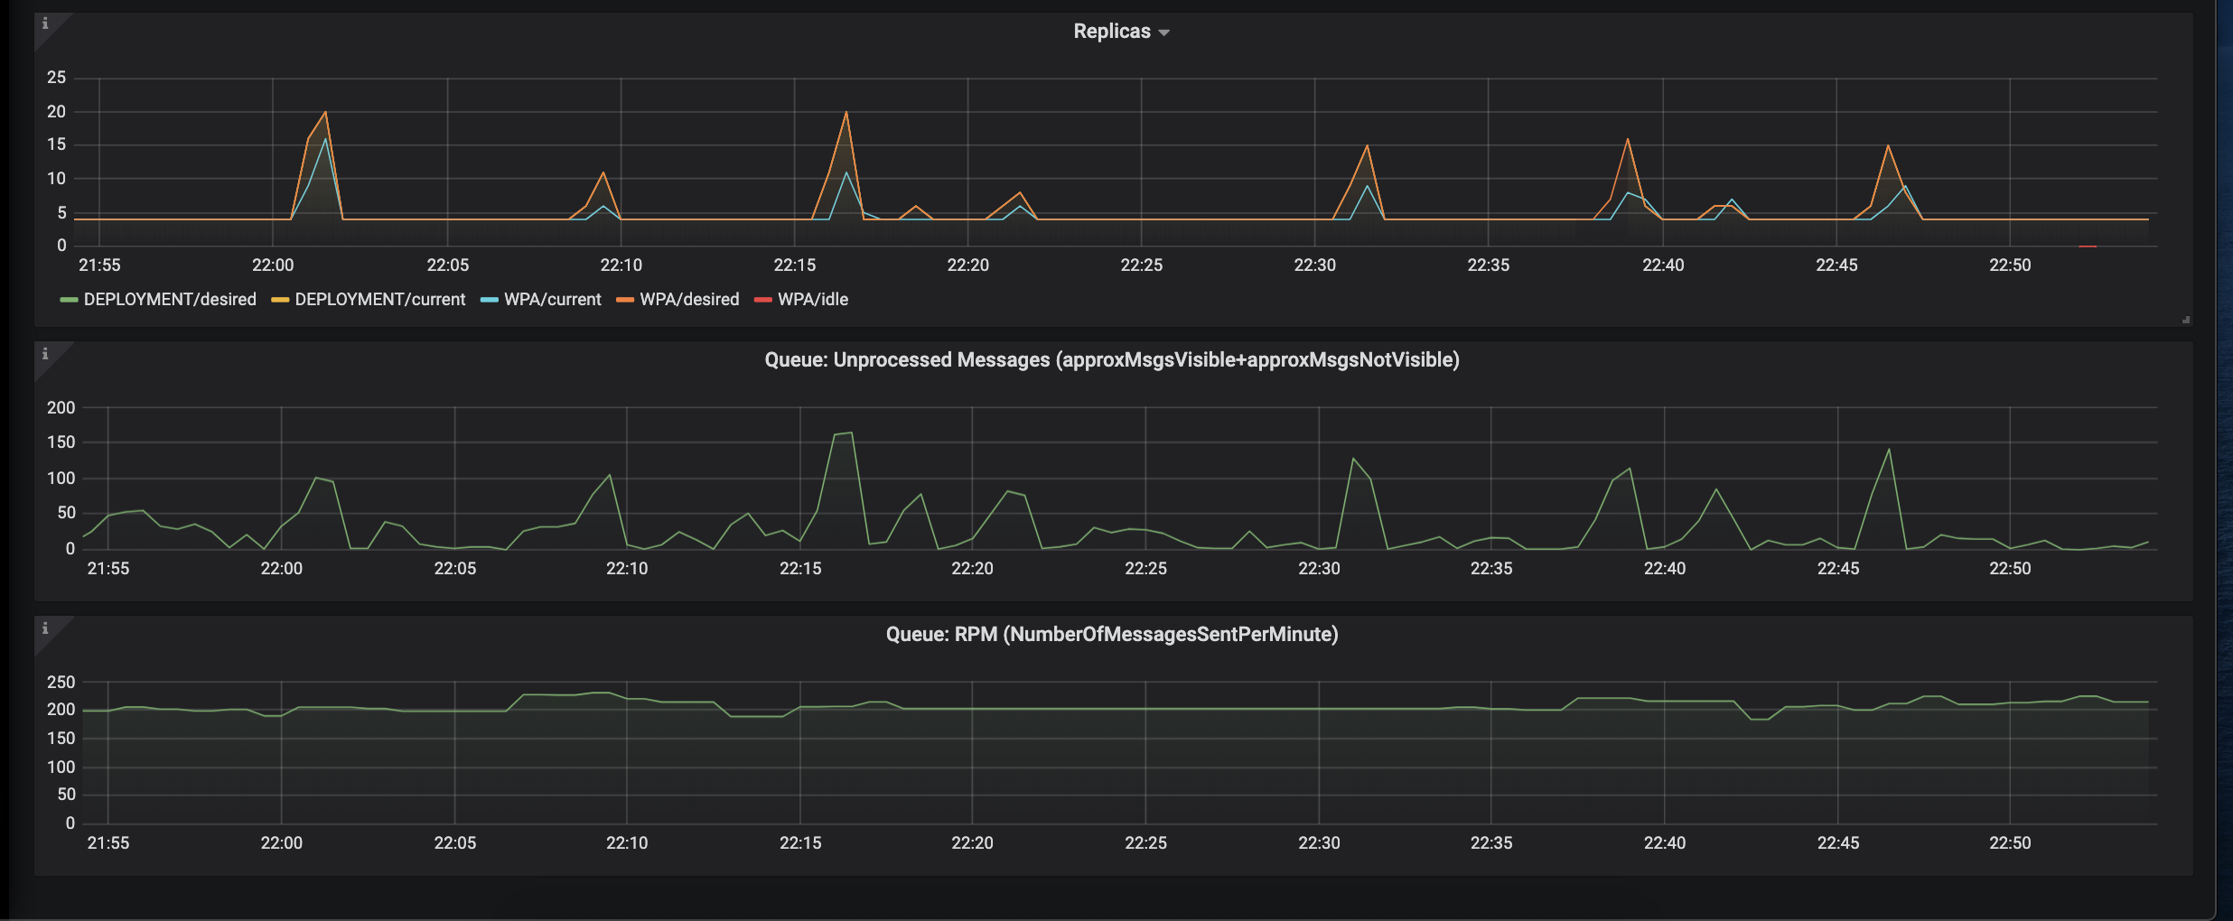Click the orange WPA/desired color swatch
This screenshot has width=2233, height=921.
[x=625, y=300]
